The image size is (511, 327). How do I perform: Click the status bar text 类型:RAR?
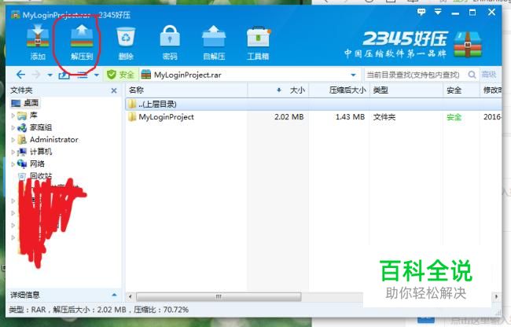pos(27,310)
